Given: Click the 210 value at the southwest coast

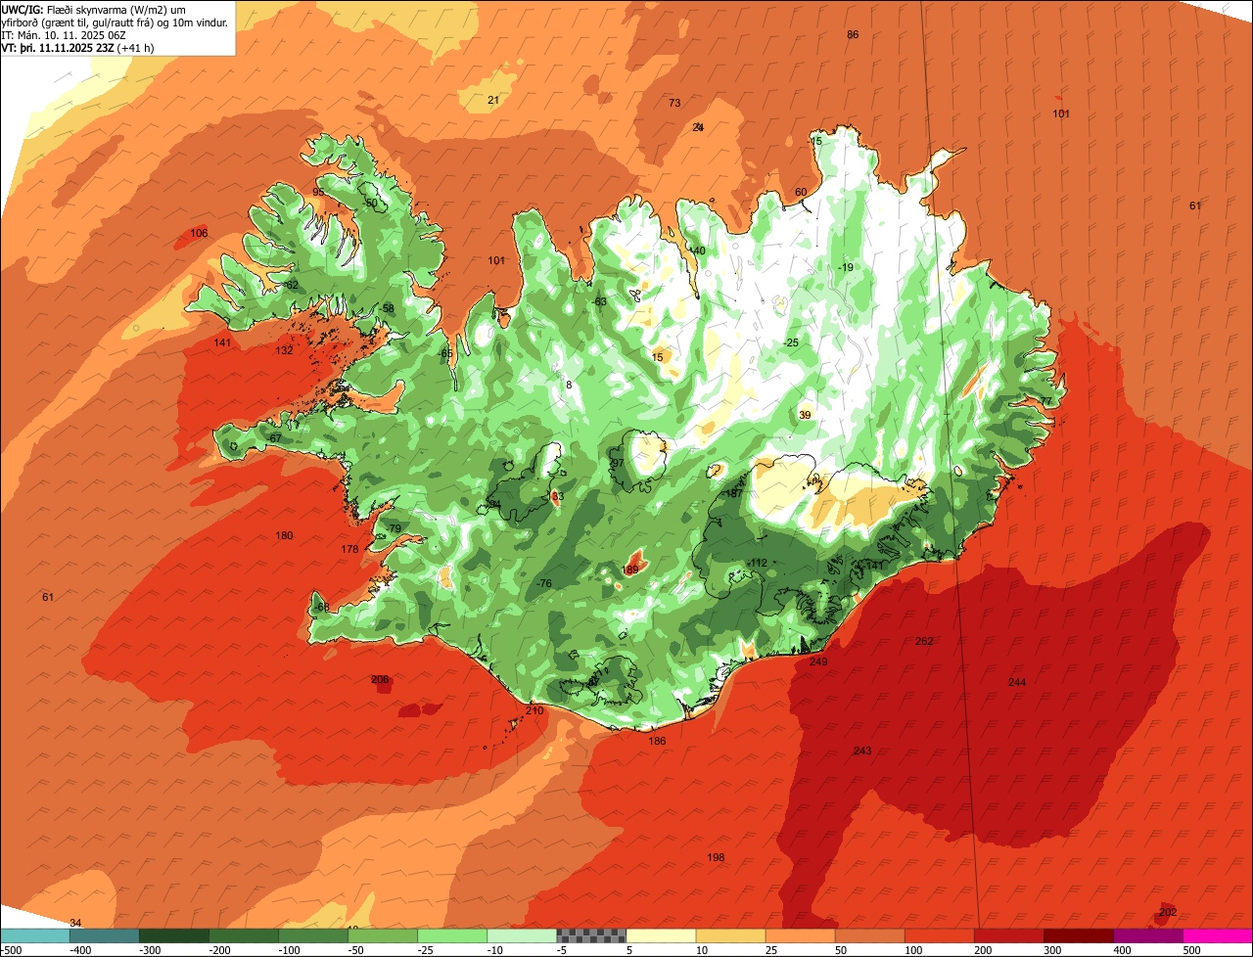Looking at the screenshot, I should point(534,710).
